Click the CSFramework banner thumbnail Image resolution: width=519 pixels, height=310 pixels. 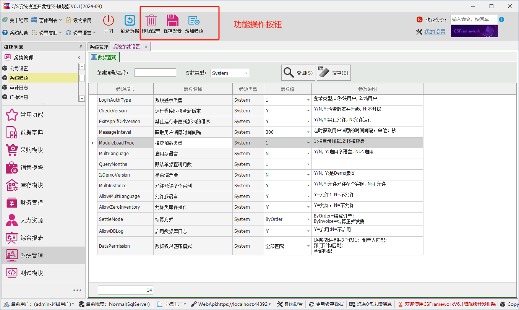(x=474, y=31)
